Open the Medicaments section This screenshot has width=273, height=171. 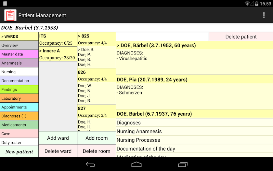click(x=19, y=125)
